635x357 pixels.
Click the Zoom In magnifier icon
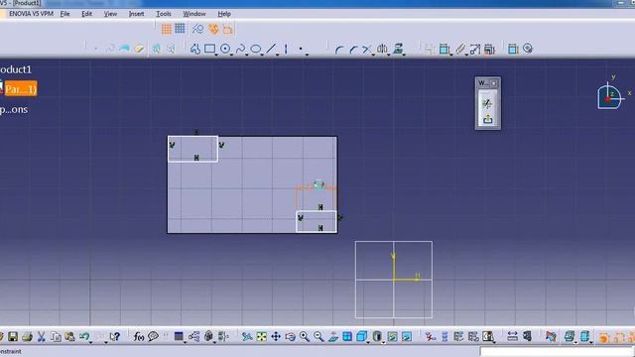305,337
